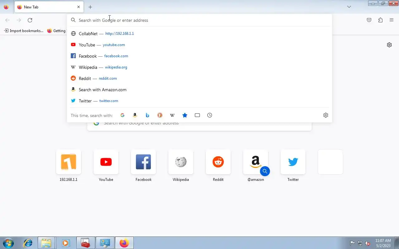
Task: Open the Control Panel taskbar window
Action: pyautogui.click(x=105, y=243)
